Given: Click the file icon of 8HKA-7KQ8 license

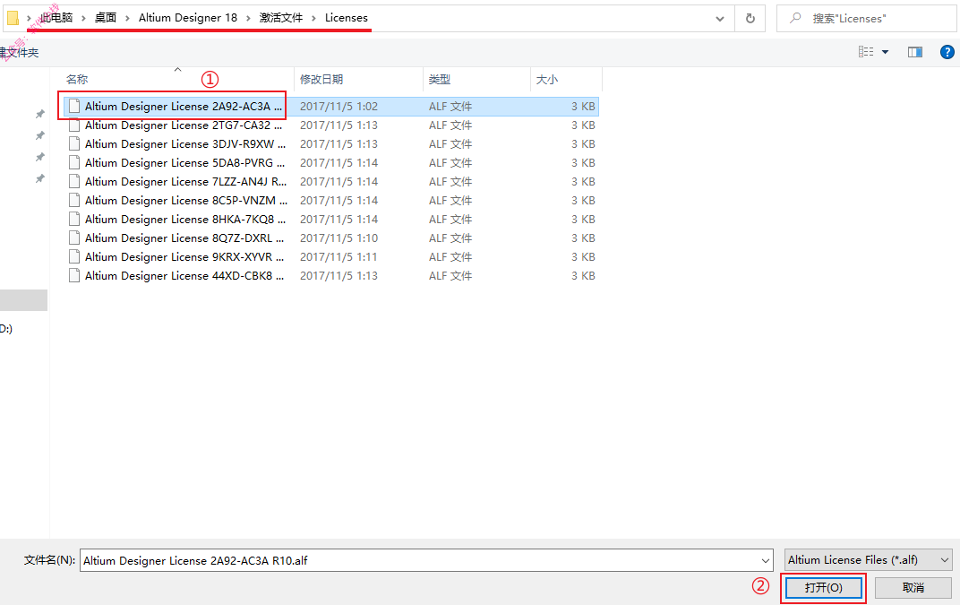Looking at the screenshot, I should (74, 219).
